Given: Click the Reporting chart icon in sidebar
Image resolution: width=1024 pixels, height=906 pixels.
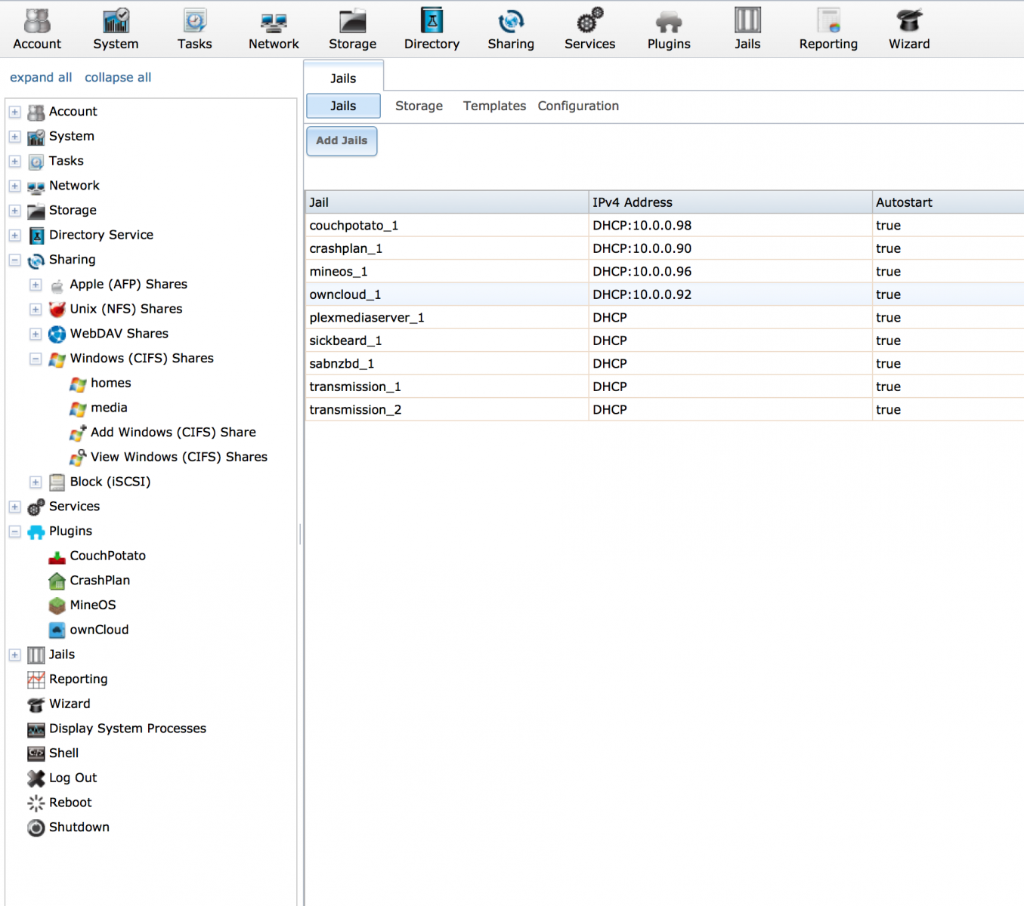Looking at the screenshot, I should 36,679.
